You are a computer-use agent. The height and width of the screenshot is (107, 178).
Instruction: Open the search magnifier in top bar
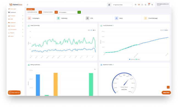(152, 5)
